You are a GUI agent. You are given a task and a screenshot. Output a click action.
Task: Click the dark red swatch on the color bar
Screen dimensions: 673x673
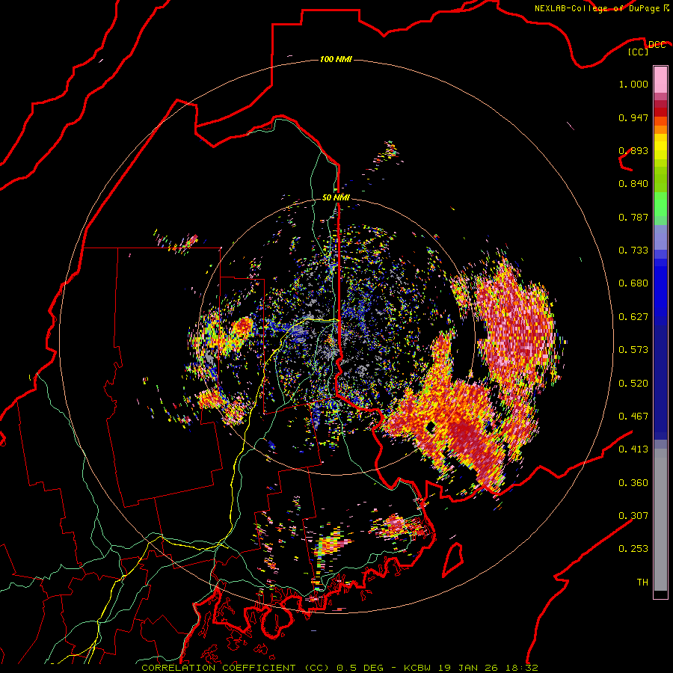click(x=660, y=112)
